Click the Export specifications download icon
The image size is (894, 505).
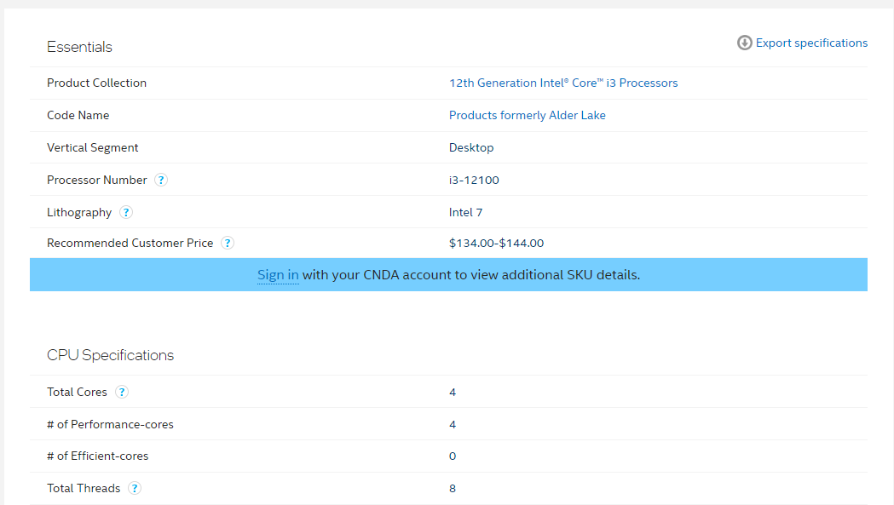coord(744,43)
